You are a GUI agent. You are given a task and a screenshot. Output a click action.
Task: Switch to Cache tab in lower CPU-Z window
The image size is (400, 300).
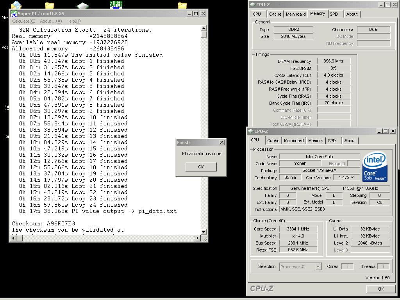(x=273, y=141)
